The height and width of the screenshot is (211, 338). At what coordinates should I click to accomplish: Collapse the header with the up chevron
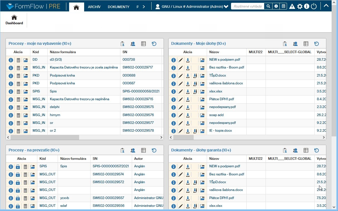pos(326,6)
